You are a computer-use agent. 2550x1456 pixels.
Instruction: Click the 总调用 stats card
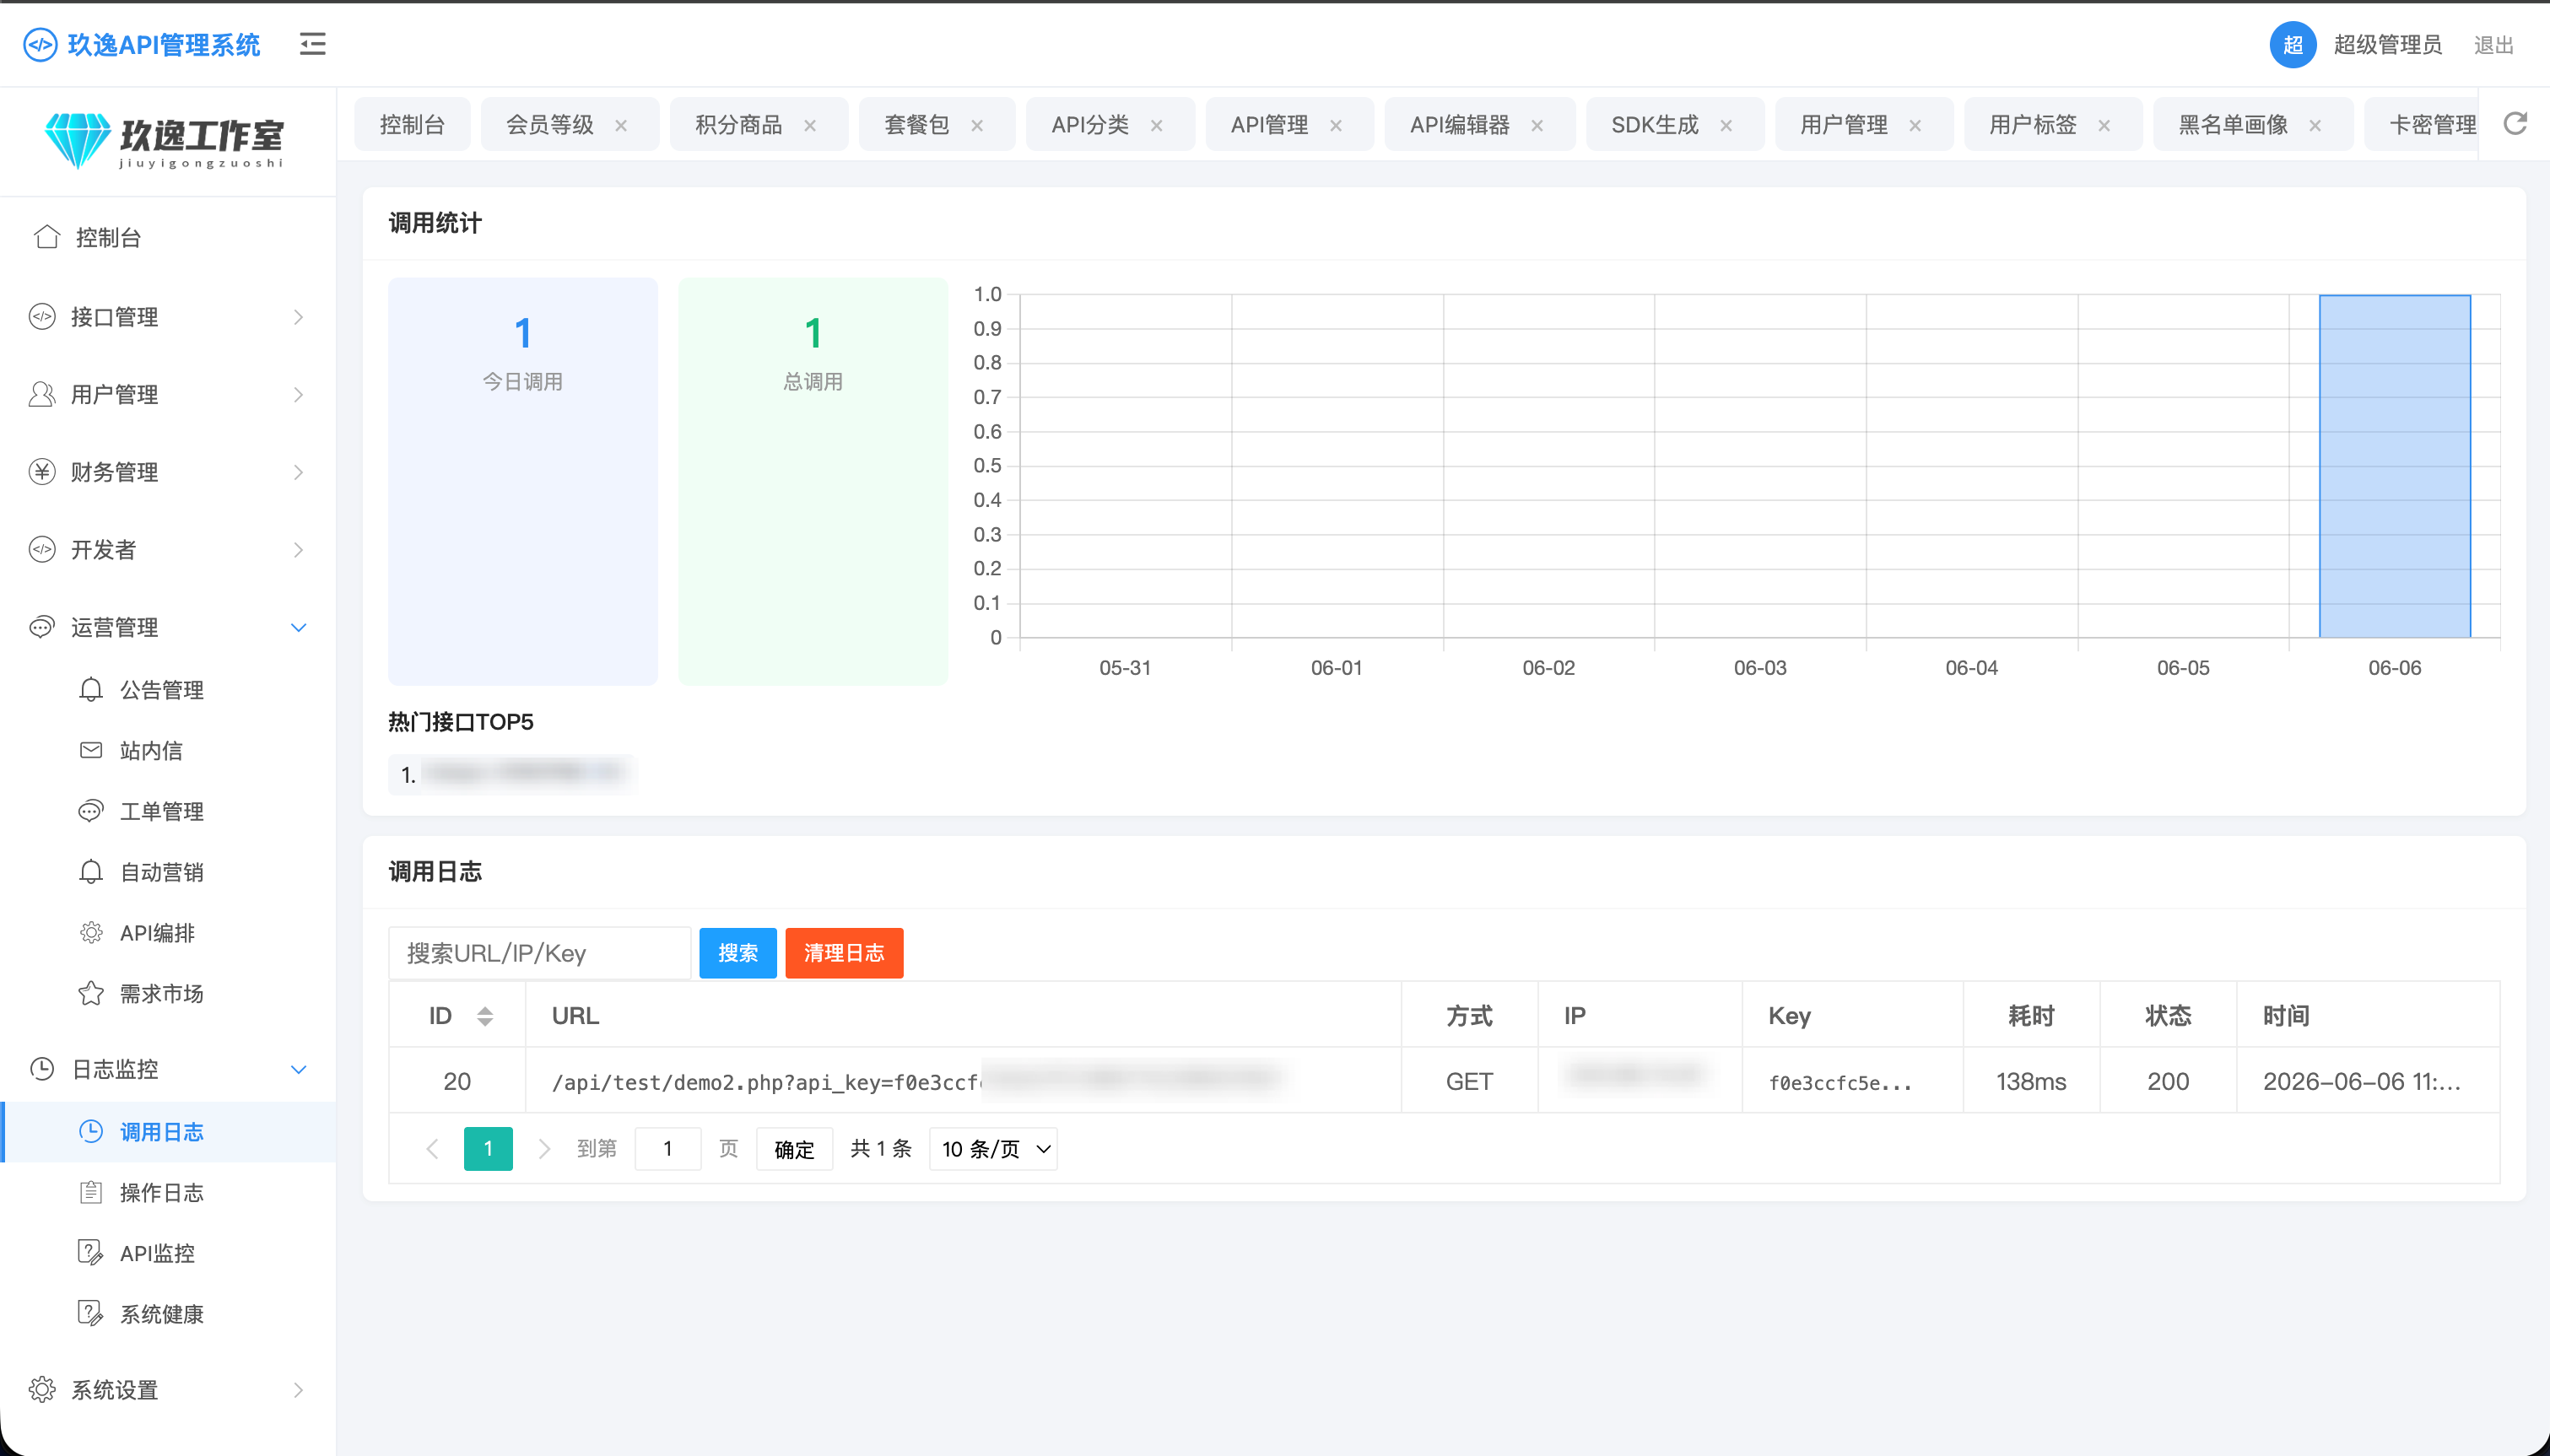(813, 481)
